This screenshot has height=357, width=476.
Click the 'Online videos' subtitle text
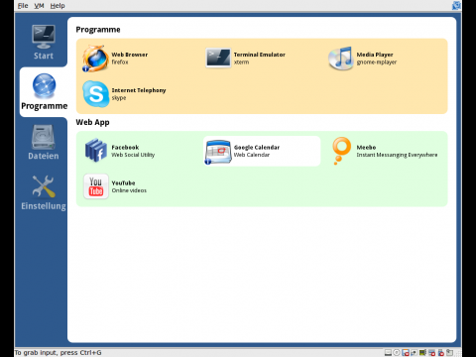129,190
